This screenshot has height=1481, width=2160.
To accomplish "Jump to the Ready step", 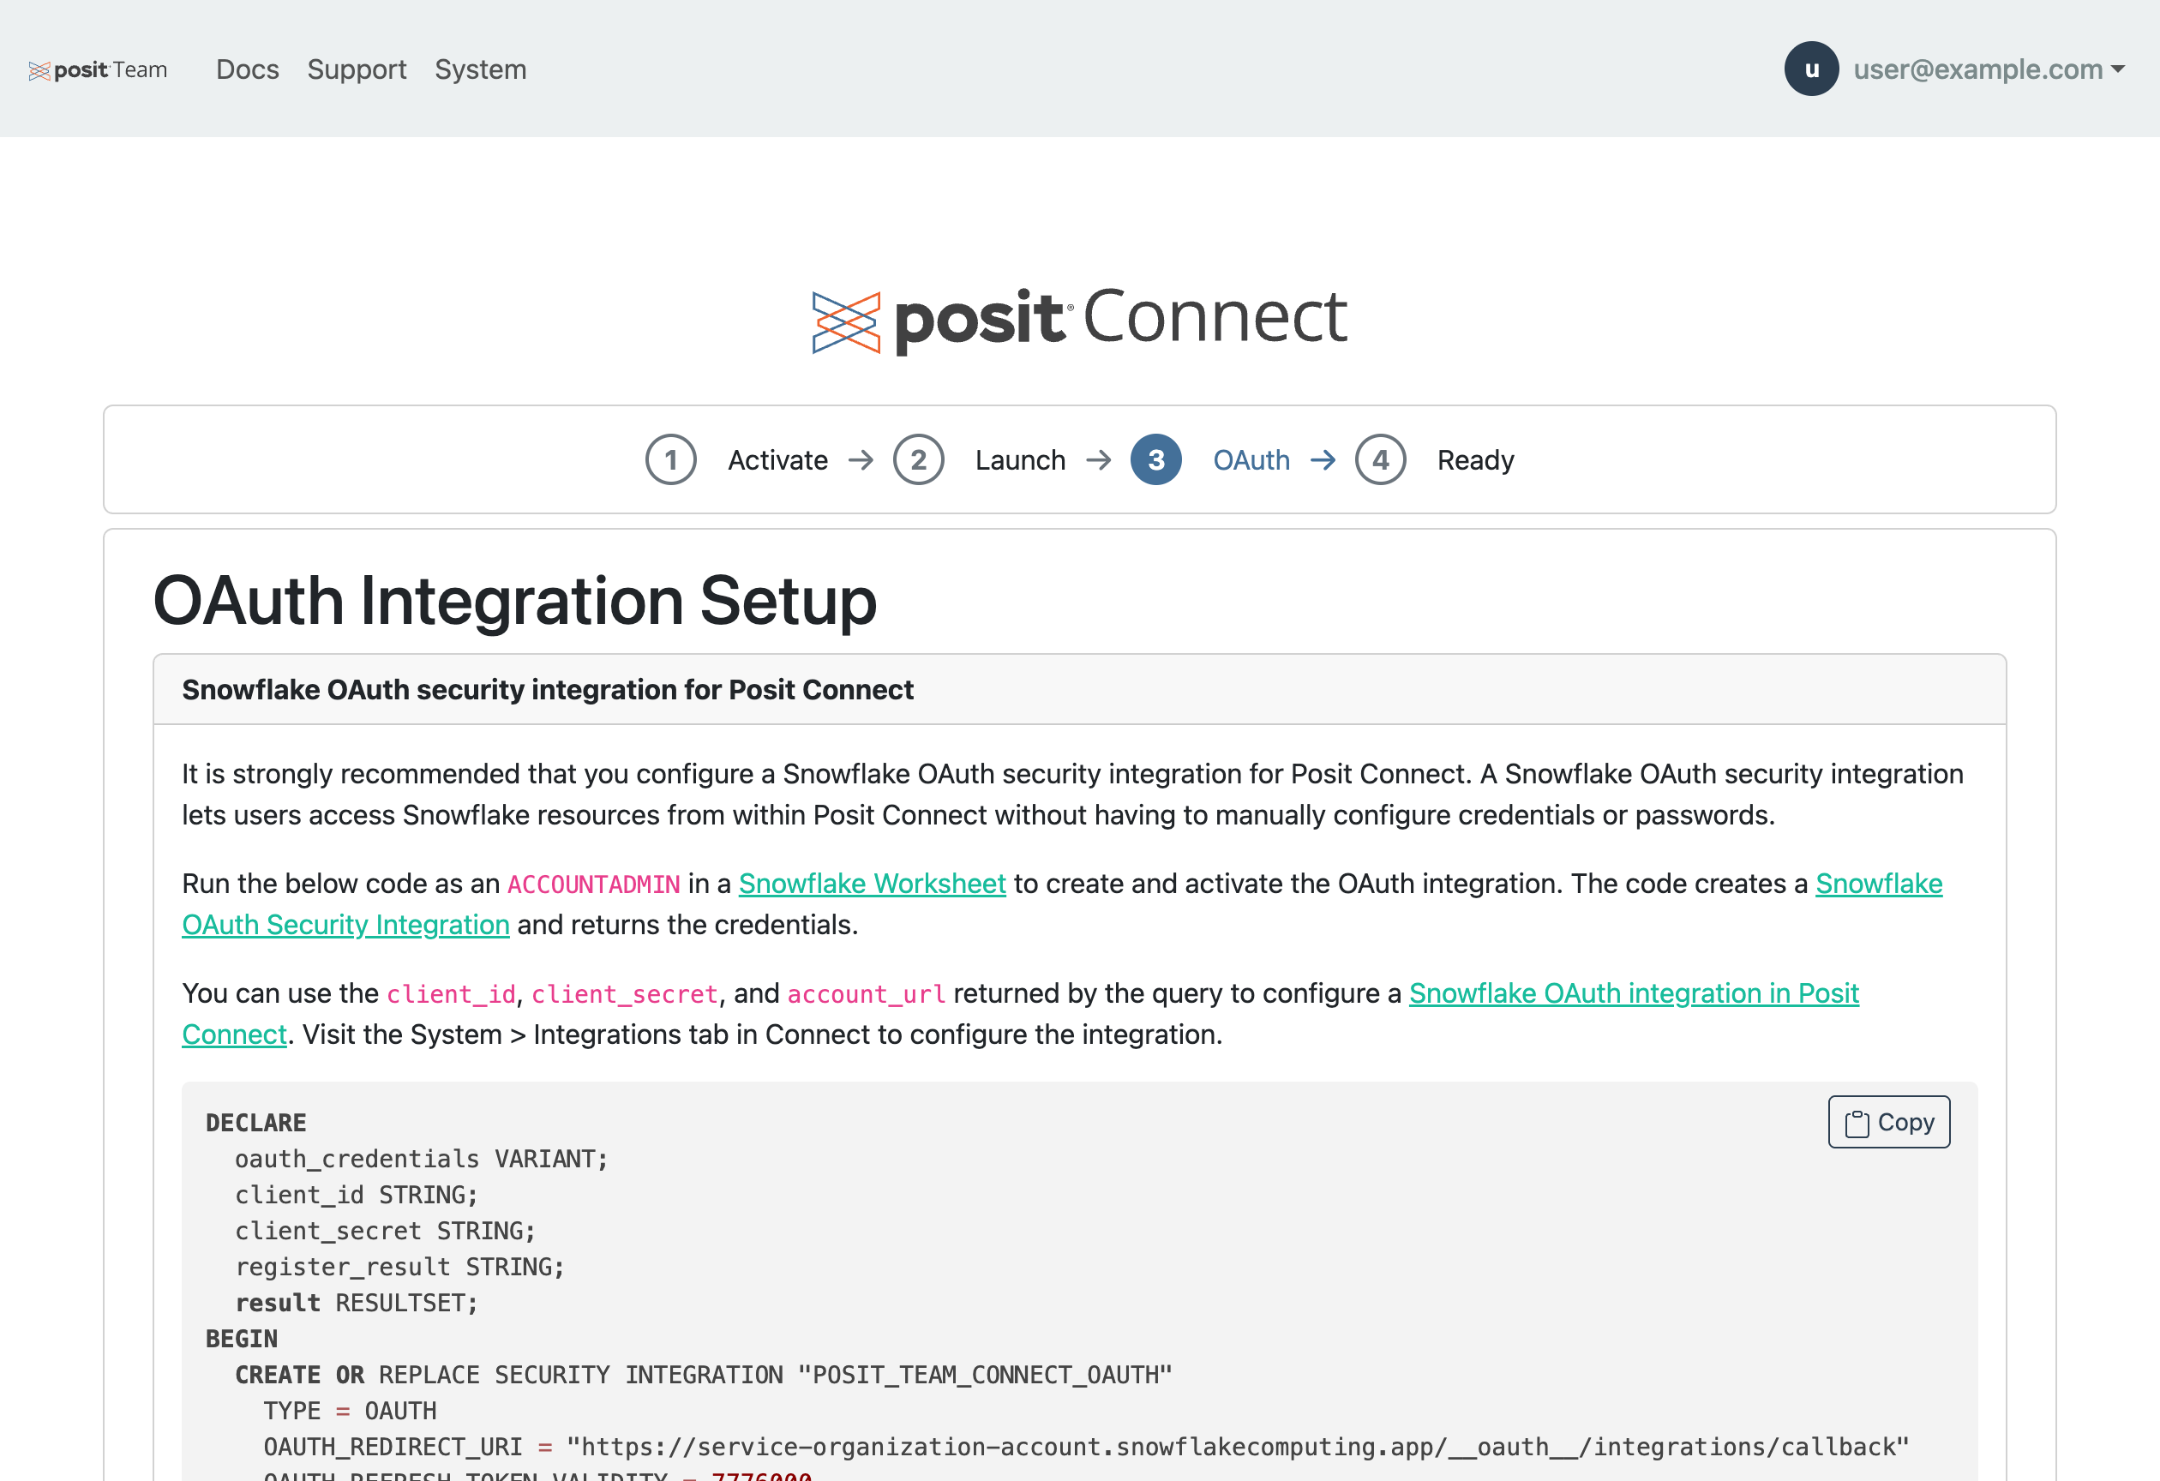I will pyautogui.click(x=1475, y=460).
